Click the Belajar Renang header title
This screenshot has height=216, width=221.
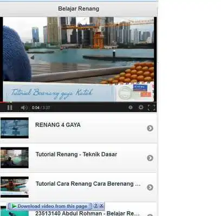[79, 9]
